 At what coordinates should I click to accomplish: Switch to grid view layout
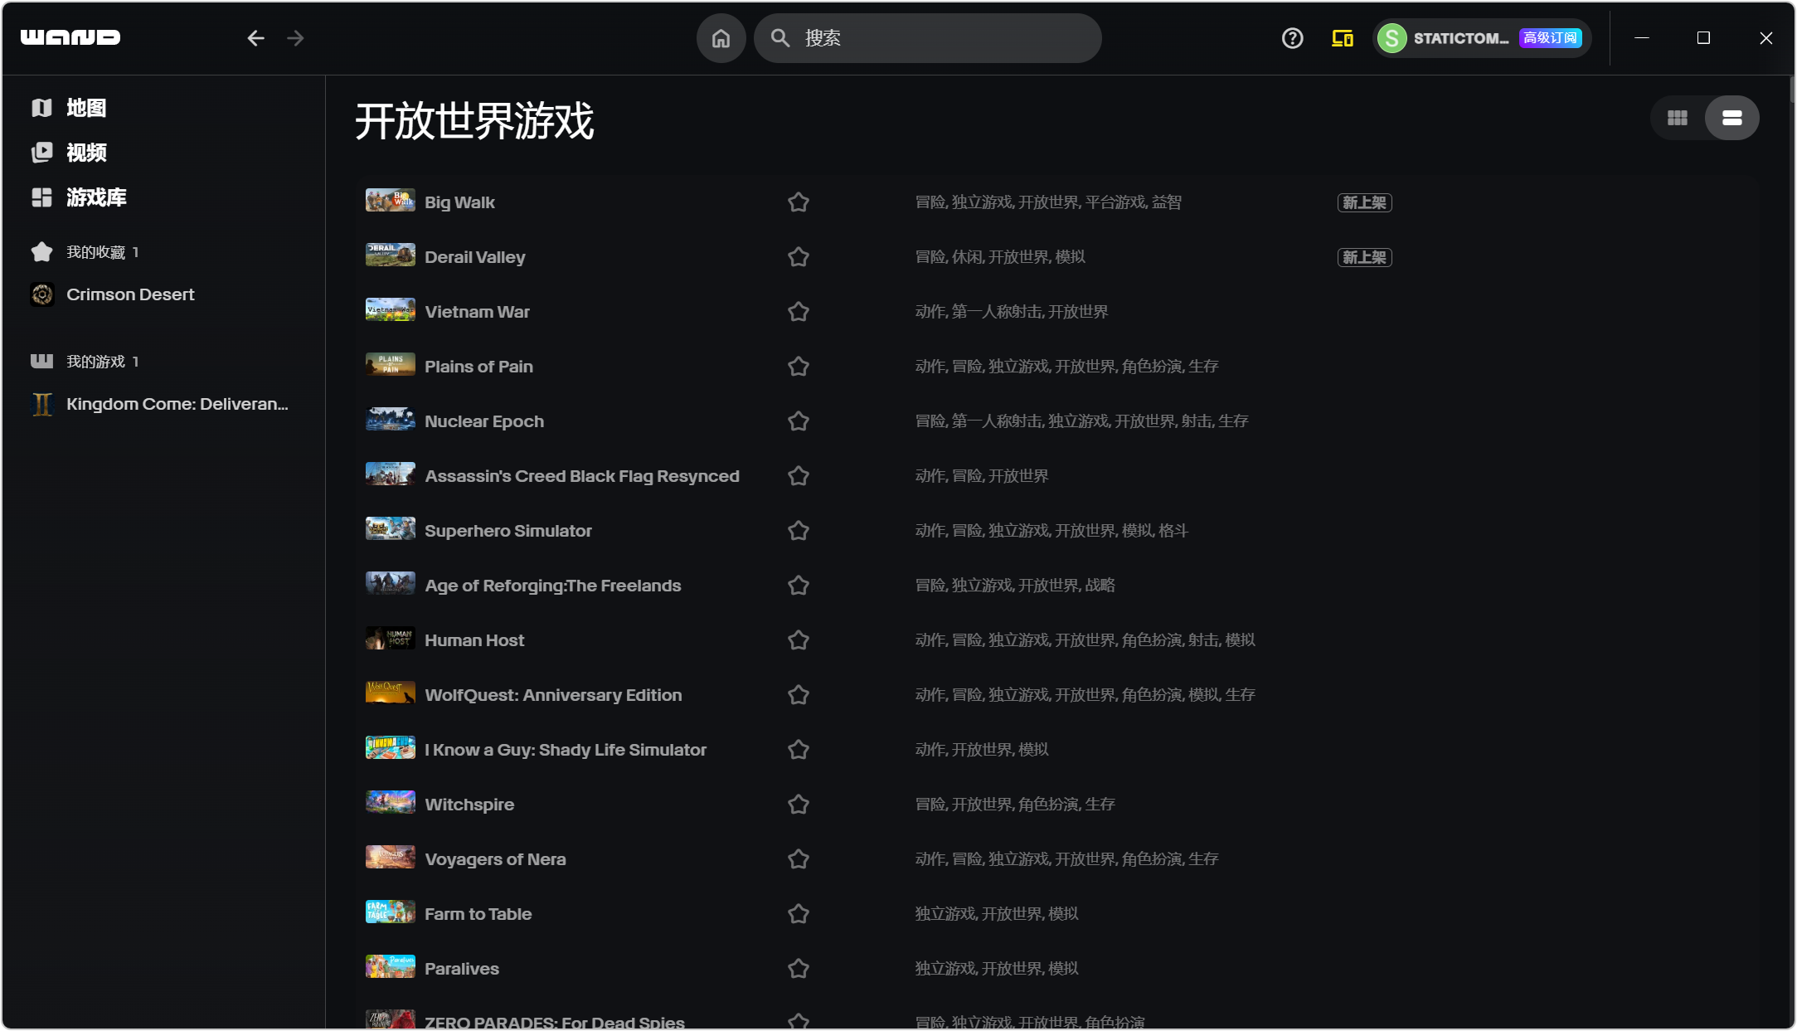[1678, 118]
